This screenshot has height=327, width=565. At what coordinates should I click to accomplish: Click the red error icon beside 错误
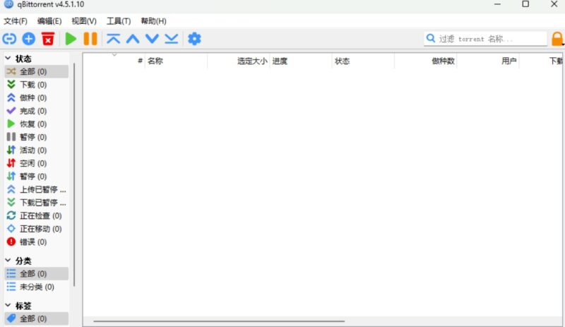(x=11, y=242)
